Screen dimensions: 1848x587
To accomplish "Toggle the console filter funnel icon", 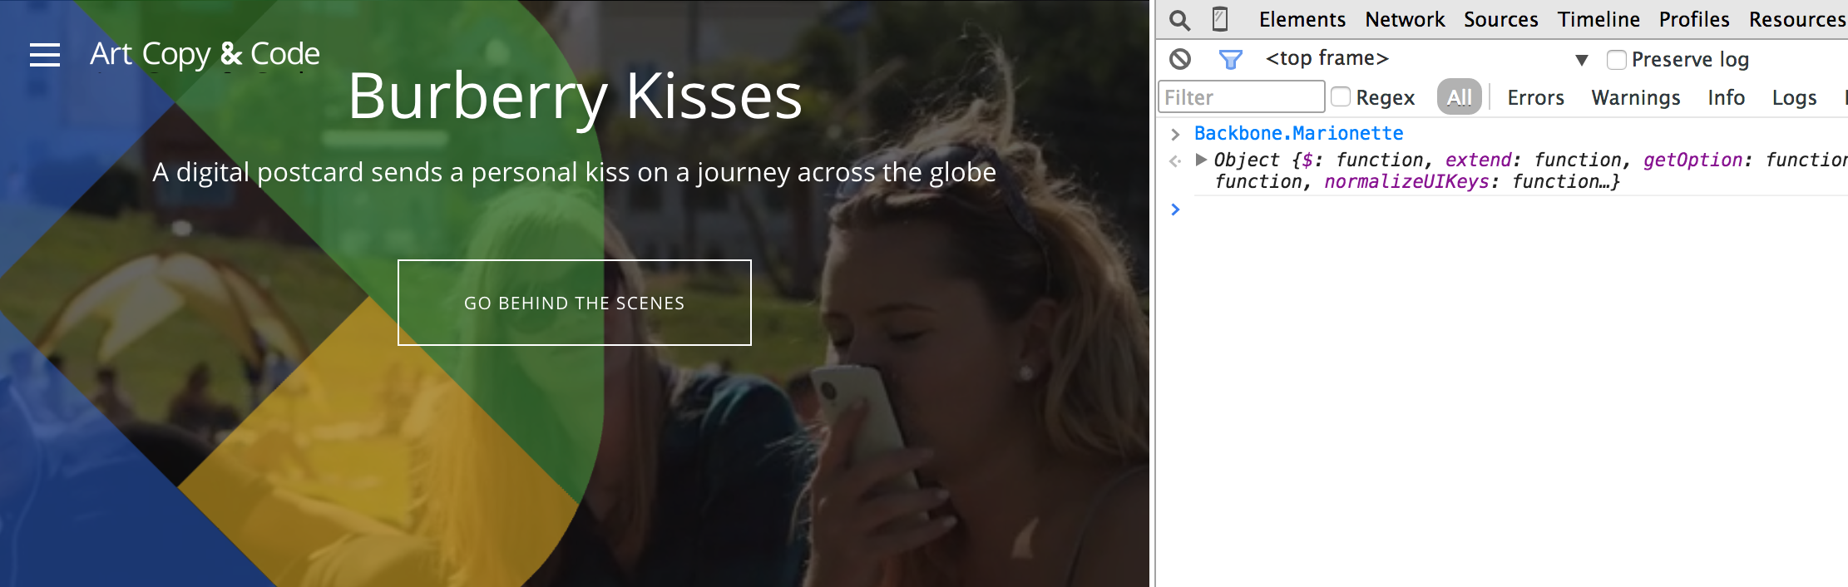I will pos(1230,59).
